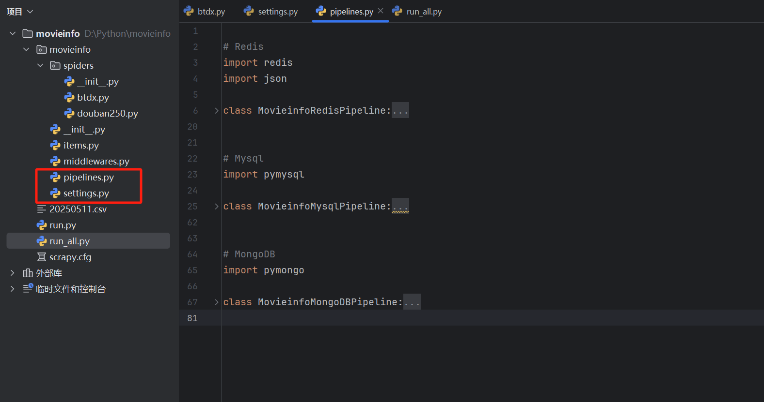Collapse the root movieinfo project node
Image resolution: width=764 pixels, height=402 pixels.
click(13, 33)
